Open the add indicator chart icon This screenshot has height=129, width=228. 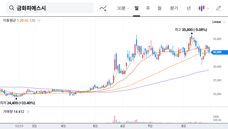[x=103, y=8]
